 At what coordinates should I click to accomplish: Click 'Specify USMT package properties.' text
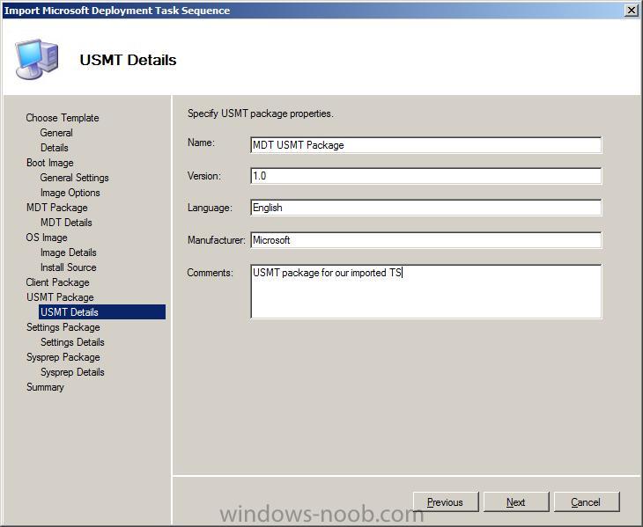pos(261,113)
